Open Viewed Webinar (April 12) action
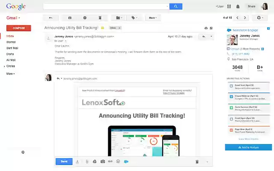This screenshot has width=274, height=171. tap(249, 97)
